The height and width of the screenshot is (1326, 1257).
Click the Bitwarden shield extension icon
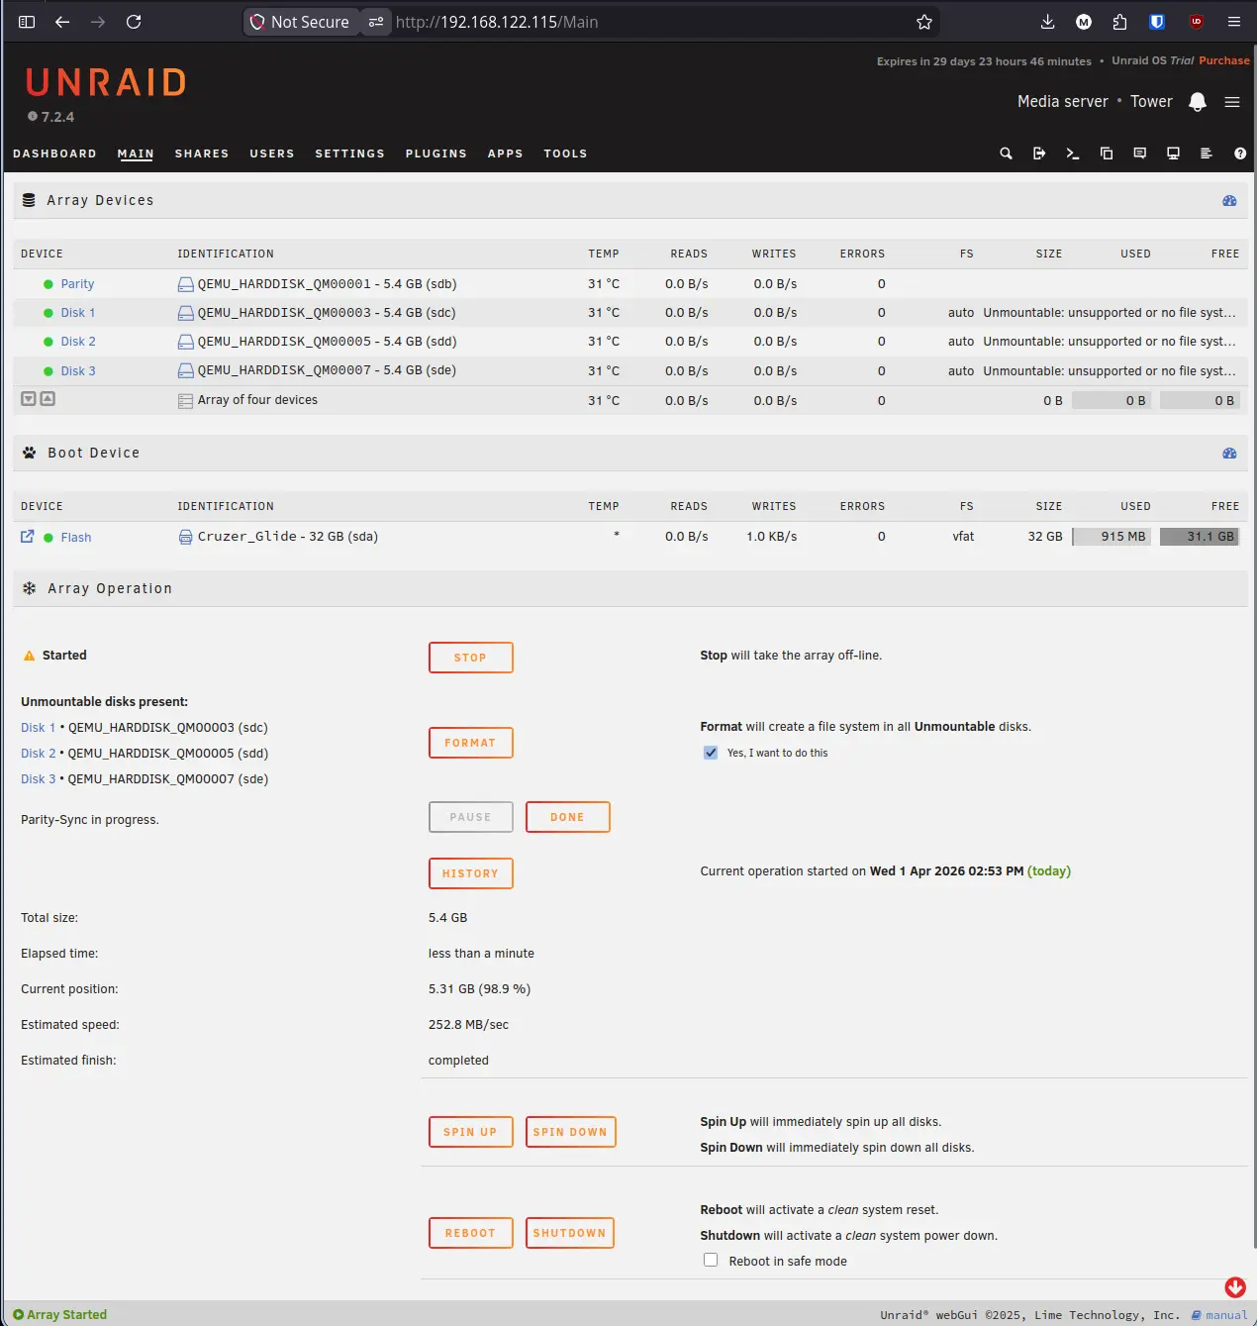click(1157, 22)
